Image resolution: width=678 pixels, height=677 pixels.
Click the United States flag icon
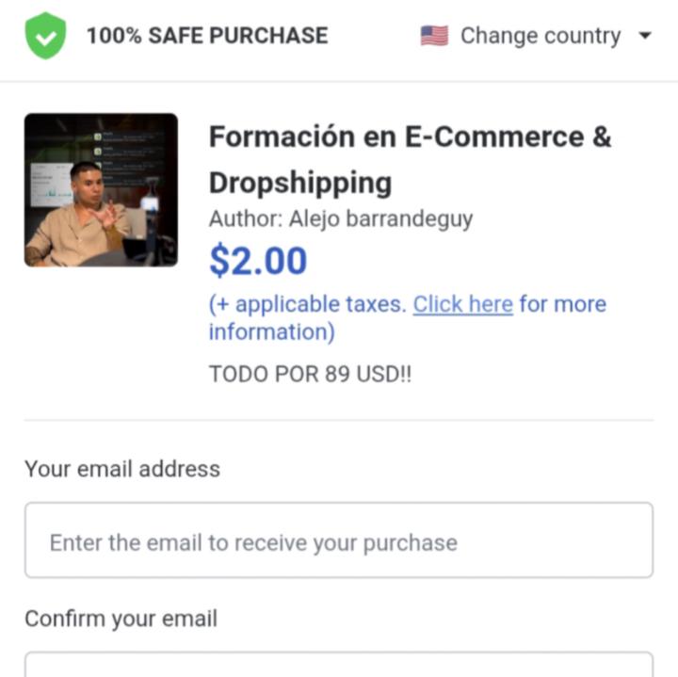point(434,37)
